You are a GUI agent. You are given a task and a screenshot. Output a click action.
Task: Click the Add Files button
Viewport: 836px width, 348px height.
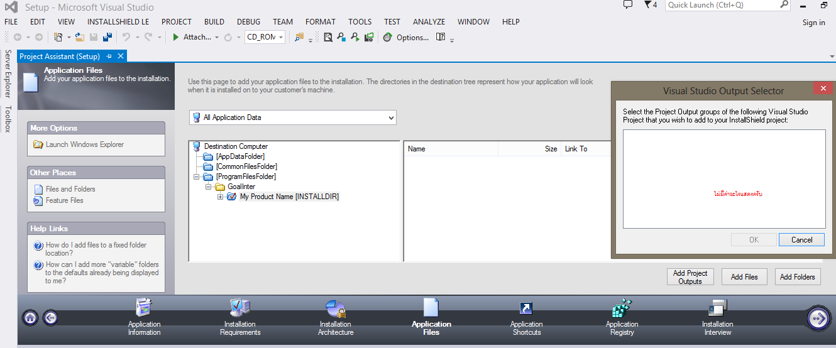(744, 277)
